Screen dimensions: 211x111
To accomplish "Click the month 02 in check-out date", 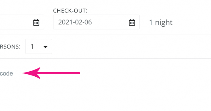I will pos(79,22).
